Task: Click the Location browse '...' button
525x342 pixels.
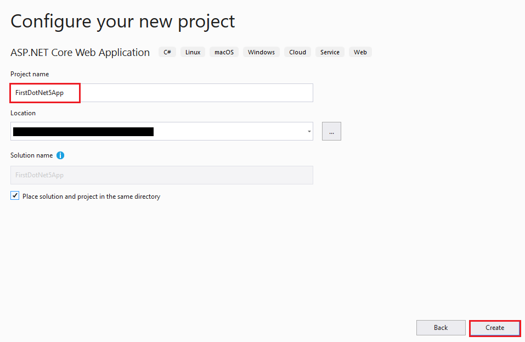Action: (x=331, y=131)
